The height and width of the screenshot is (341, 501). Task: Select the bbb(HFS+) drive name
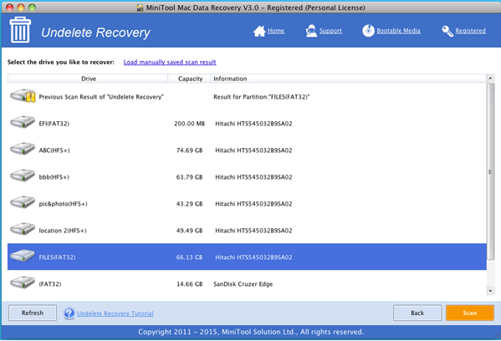(54, 177)
